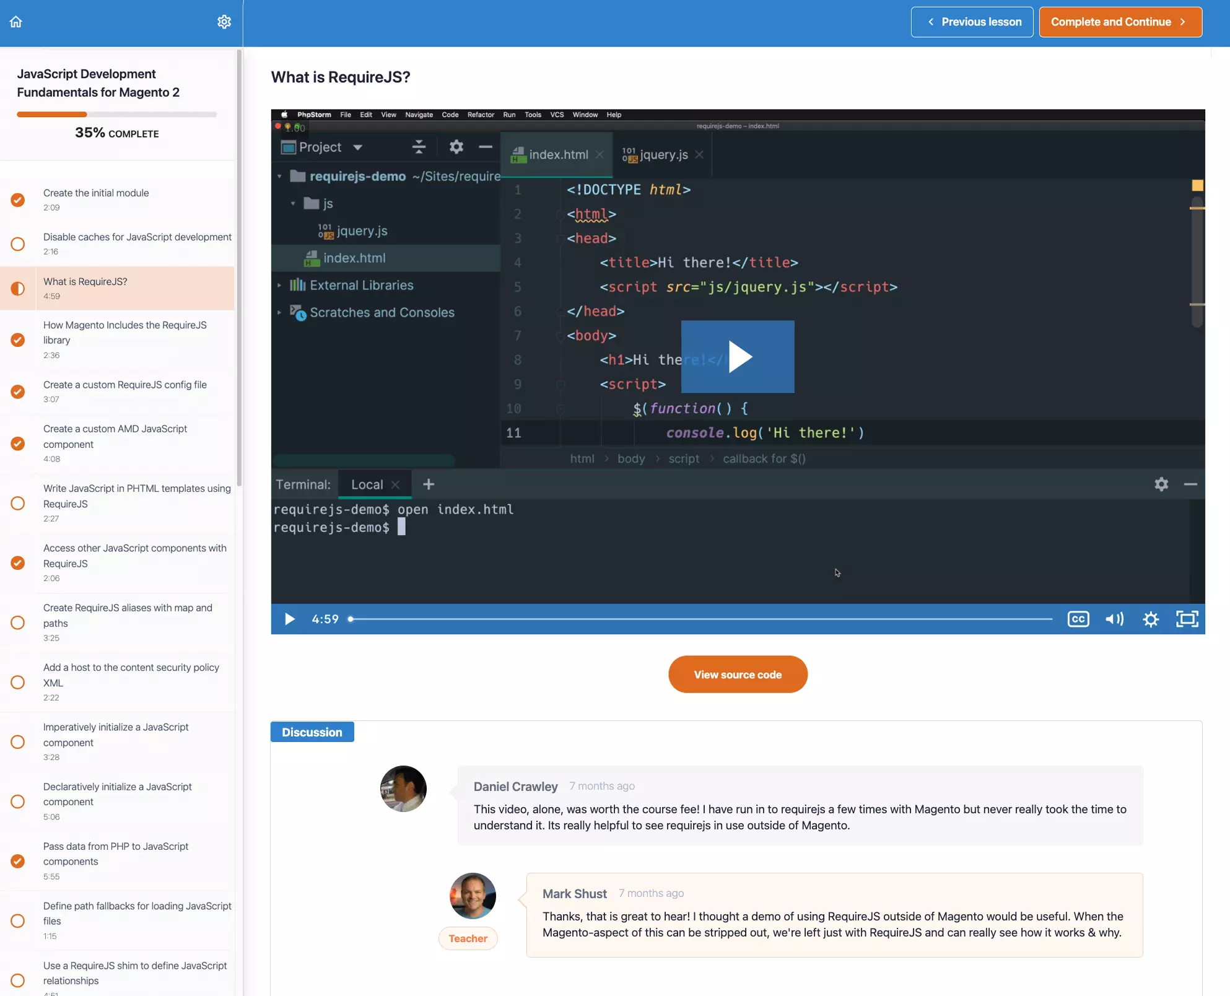Toggle completion check for Create the initial module
Viewport: 1230px width, 996px height.
pos(18,199)
